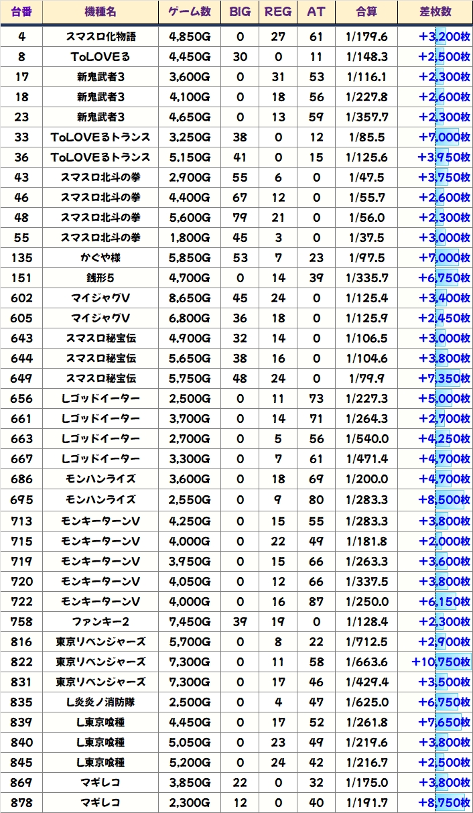Click the AT column header
Viewport: 473px width, 813px height.
click(316, 12)
